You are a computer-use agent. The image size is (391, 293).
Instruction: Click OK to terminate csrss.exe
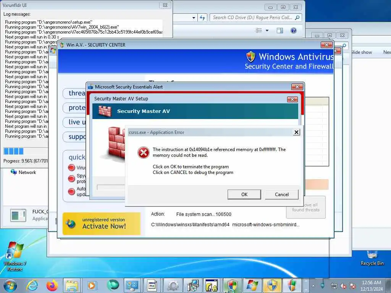[x=244, y=194]
